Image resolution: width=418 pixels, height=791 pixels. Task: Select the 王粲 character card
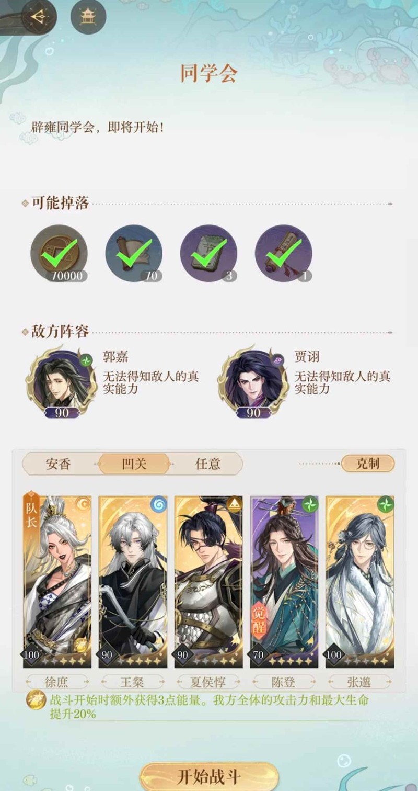pos(133,581)
